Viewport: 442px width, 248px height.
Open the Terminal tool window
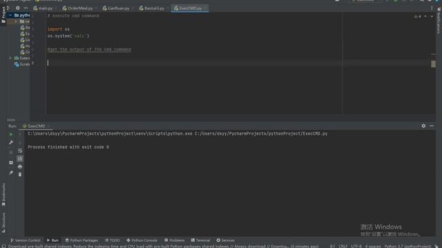tap(200, 240)
